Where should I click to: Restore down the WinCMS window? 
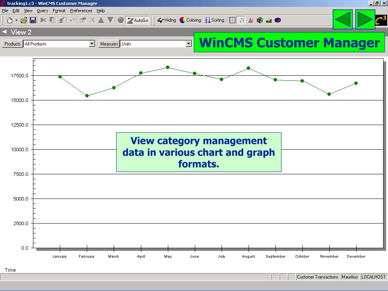click(x=377, y=3)
